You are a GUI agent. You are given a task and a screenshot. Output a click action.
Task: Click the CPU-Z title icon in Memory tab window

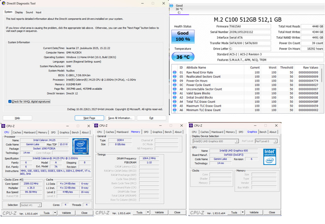tap(96, 126)
